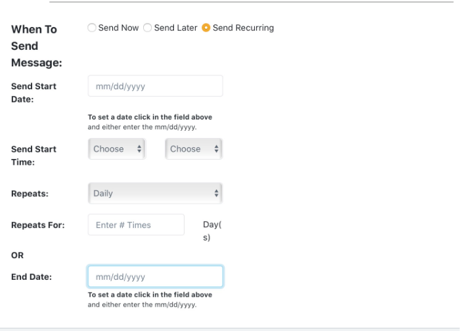
Task: Click the Enter # Times field
Action: point(136,225)
